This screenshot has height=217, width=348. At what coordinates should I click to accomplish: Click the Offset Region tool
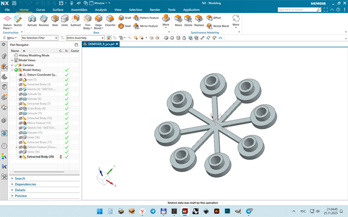(x=214, y=18)
